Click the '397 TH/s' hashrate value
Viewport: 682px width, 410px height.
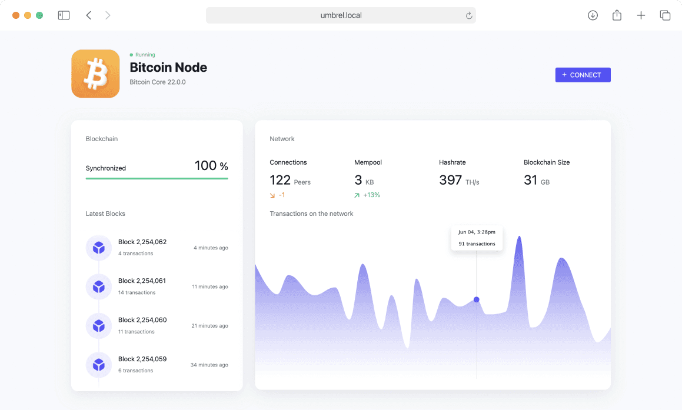[x=459, y=180]
